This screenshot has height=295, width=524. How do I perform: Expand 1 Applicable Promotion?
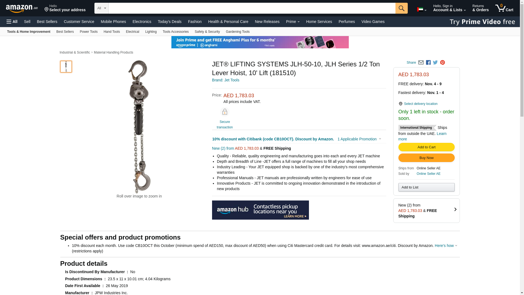tap(359, 139)
